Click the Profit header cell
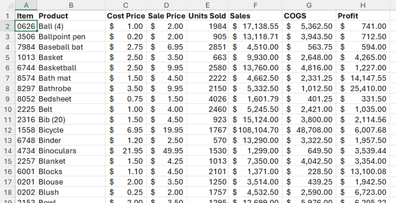 (x=363, y=16)
